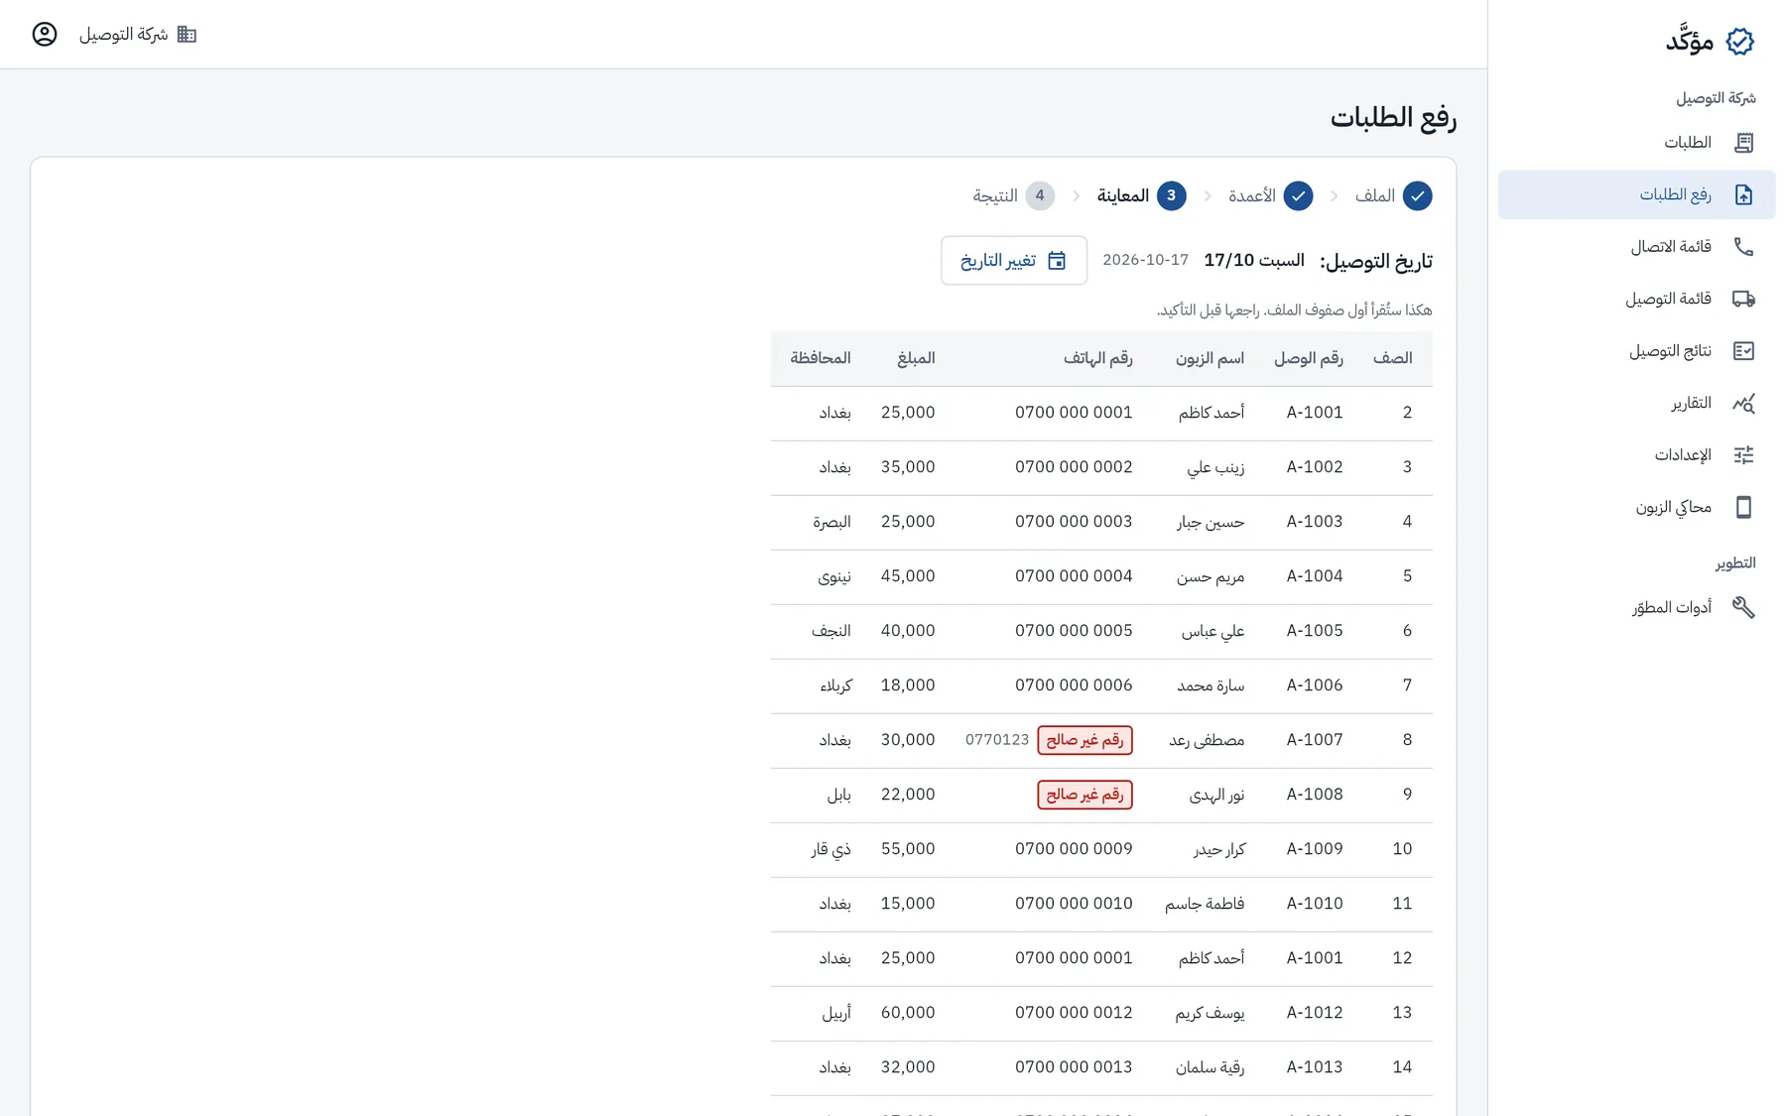Click invalid number badge in row A-1008
1786x1116 pixels.
pyautogui.click(x=1084, y=795)
